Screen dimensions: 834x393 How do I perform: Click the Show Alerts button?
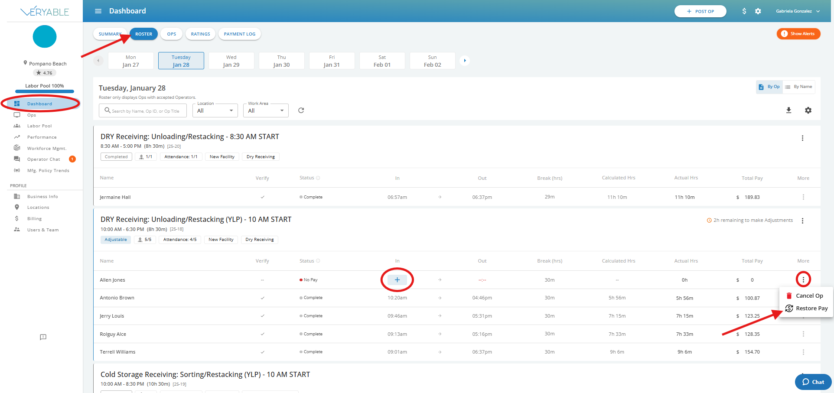pyautogui.click(x=798, y=34)
